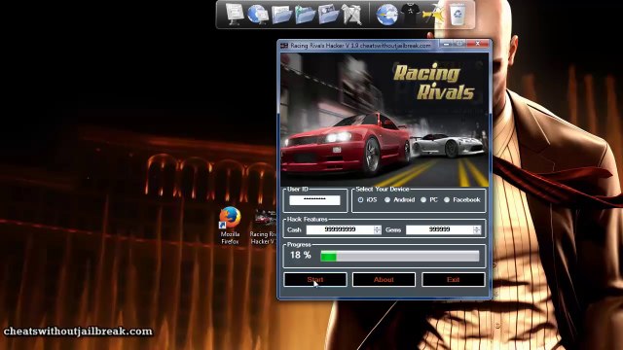This screenshot has width=623, height=350.
Task: Click the Racing Rivals Hacker title bar icon
Action: pos(284,46)
